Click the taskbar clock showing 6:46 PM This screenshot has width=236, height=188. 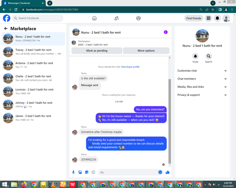[x=228, y=184]
